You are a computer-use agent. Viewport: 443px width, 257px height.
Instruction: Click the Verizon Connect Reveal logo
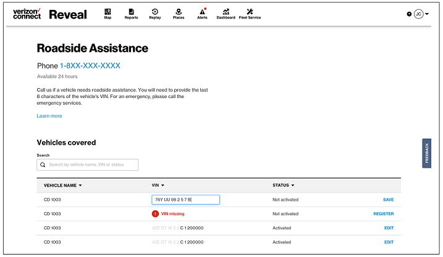click(x=50, y=14)
